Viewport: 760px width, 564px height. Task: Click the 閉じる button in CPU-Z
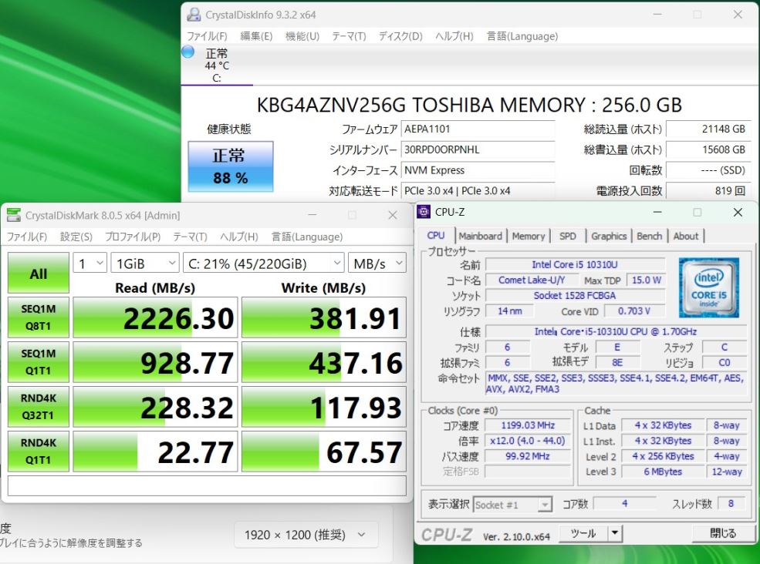coord(722,532)
